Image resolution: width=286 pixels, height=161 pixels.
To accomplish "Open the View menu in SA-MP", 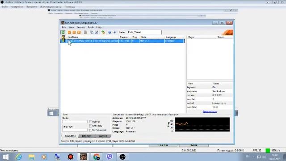I will [x=71, y=27].
